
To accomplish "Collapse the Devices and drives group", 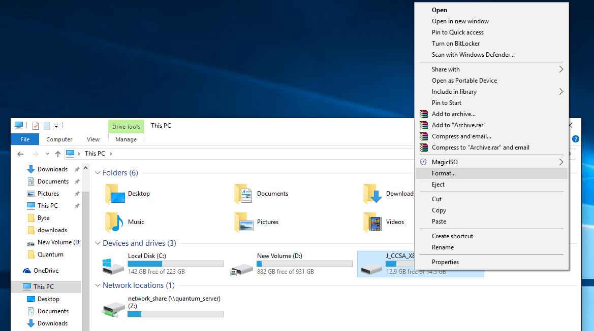I will point(98,243).
